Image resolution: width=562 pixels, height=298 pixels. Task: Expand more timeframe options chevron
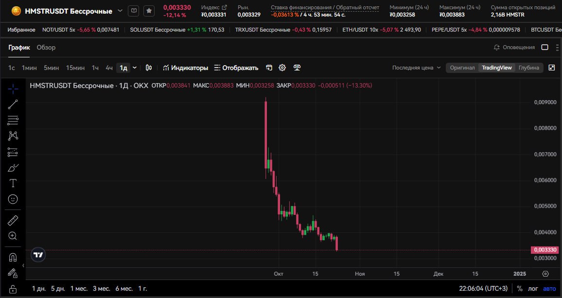[135, 68]
